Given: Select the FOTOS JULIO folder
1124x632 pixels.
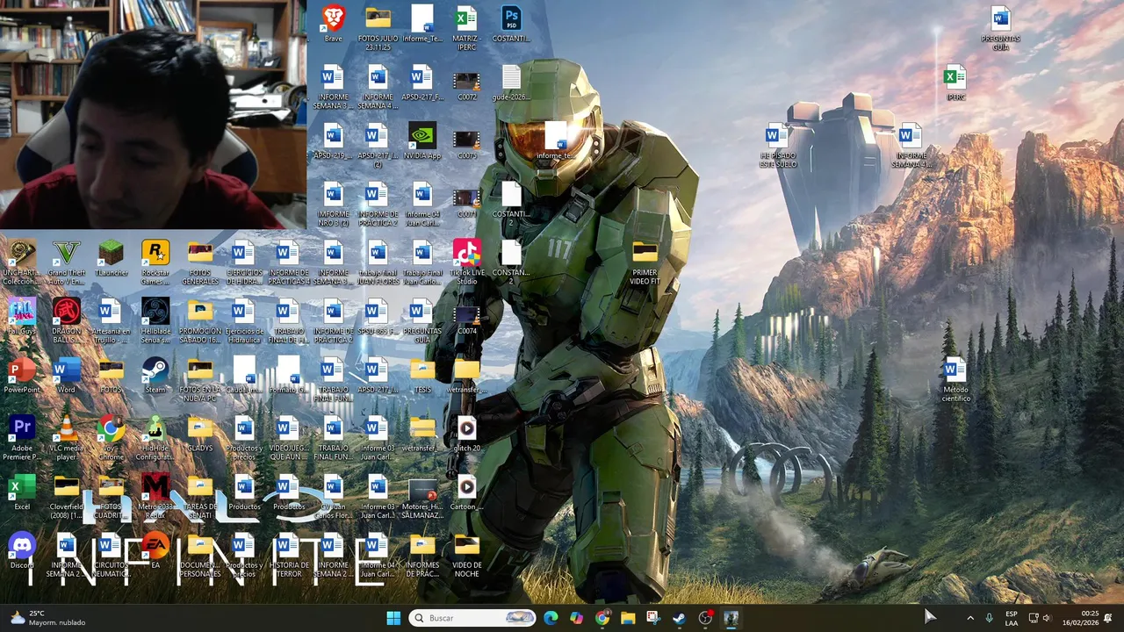Looking at the screenshot, I should (x=378, y=28).
